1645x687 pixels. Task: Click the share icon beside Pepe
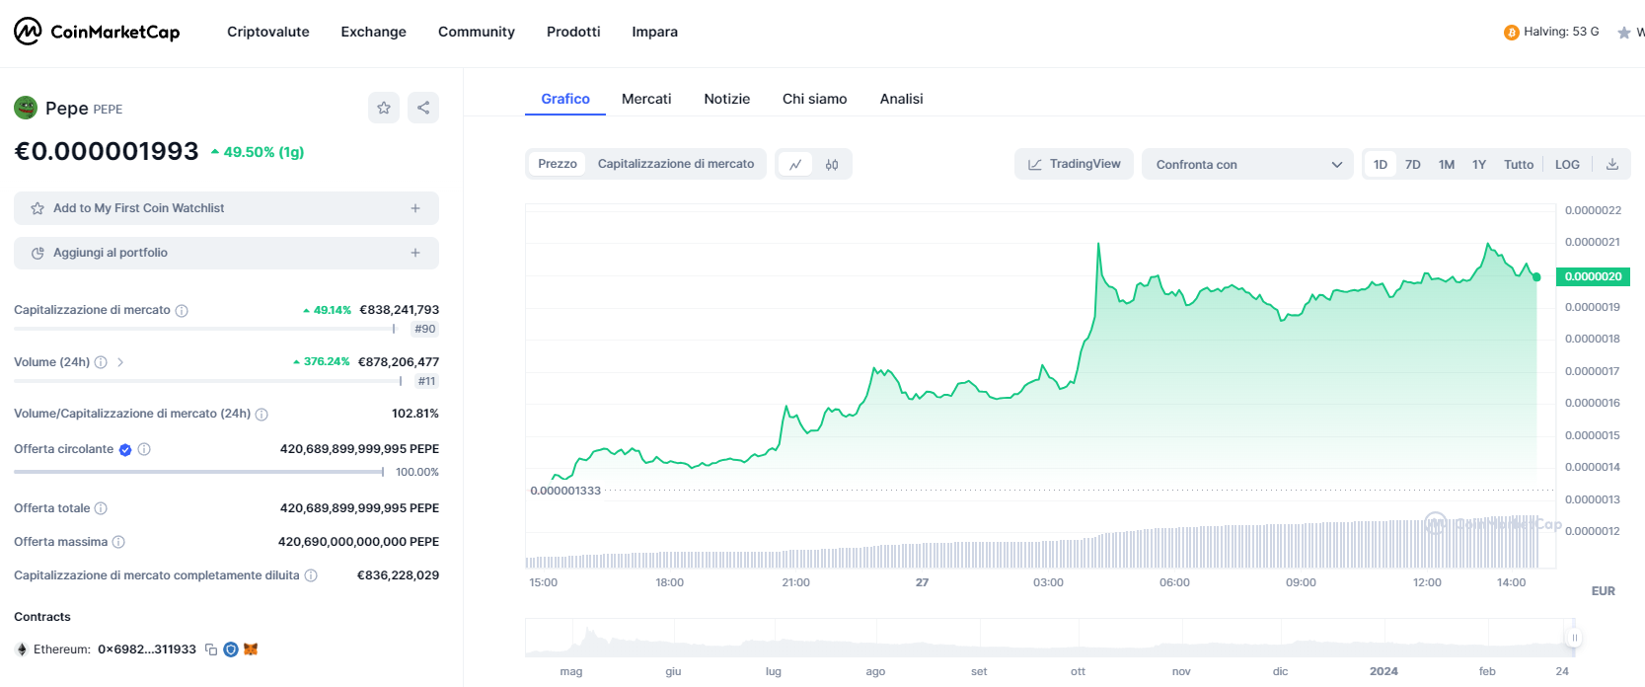pos(423,108)
